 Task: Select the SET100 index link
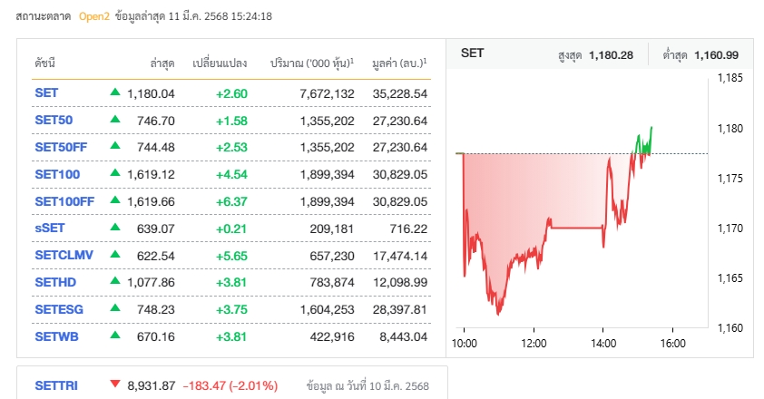tap(56, 174)
